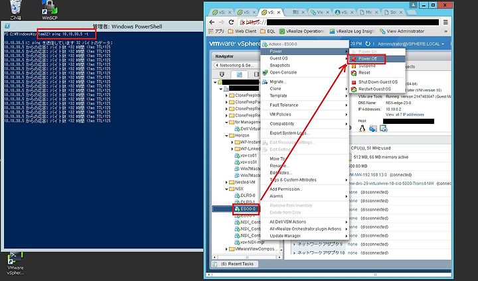Click the navigator horizontal scrollbar right arrow
478x281 pixels.
(x=279, y=257)
